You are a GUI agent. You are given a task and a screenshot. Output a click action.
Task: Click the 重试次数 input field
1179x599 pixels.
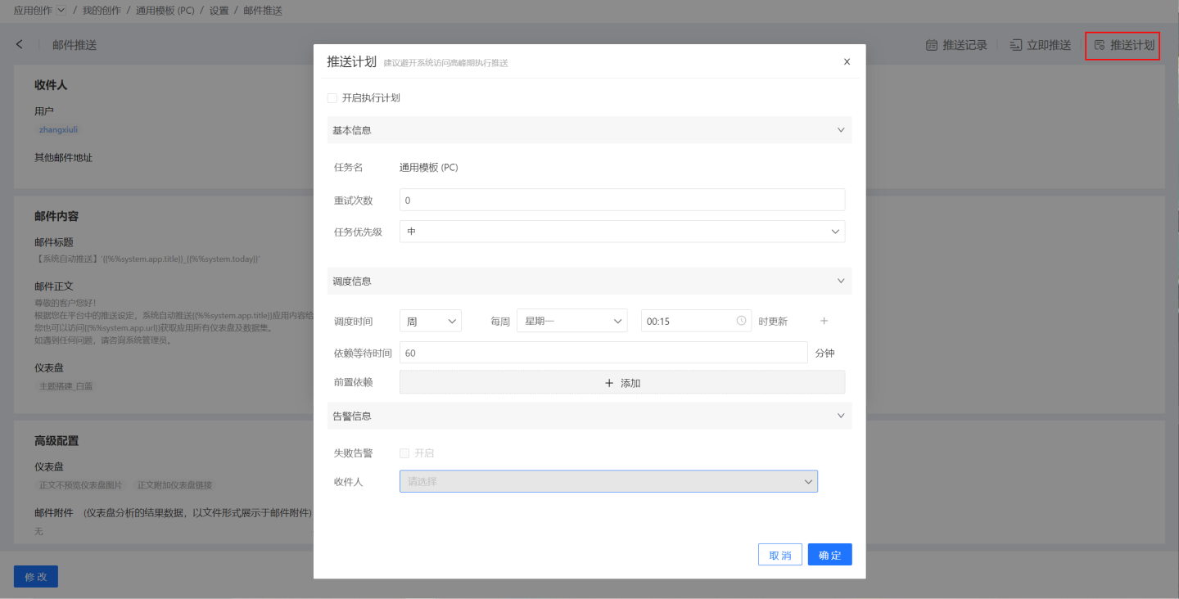pos(621,200)
